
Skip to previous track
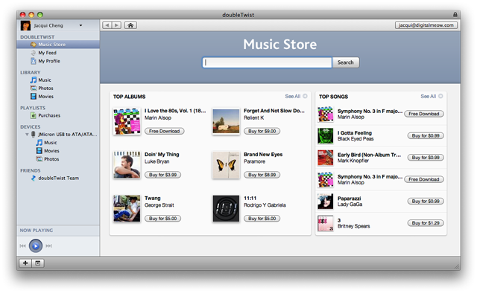tap(22, 246)
